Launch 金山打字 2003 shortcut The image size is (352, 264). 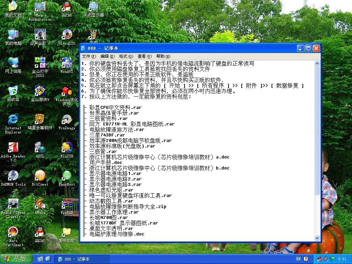[40, 67]
